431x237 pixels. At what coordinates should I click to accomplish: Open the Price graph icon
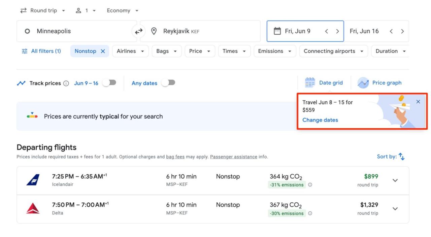point(363,83)
